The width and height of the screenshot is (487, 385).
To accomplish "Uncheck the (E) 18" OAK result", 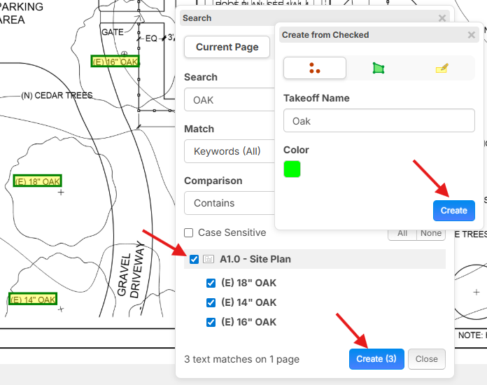I will (x=211, y=283).
